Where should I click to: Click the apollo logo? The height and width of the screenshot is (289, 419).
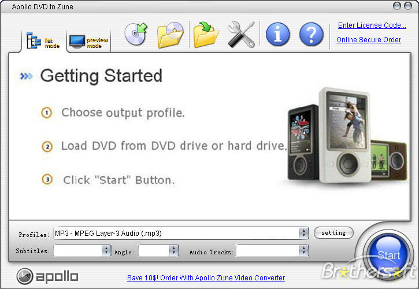pos(47,276)
